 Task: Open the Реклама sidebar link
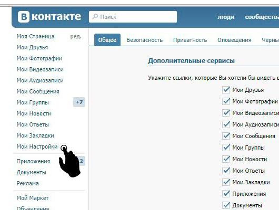coord(27,183)
